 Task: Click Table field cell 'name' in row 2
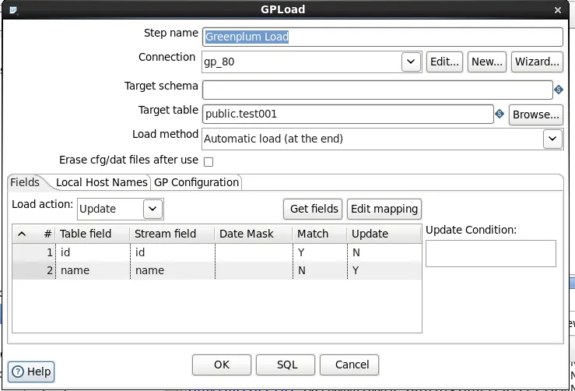point(93,270)
